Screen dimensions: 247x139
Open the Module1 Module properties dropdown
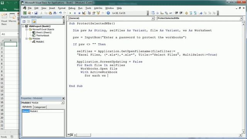(x=63, y=103)
